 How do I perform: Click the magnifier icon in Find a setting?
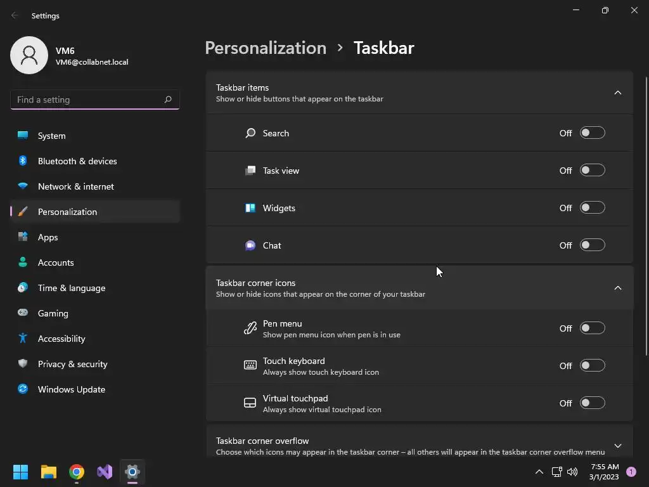tap(167, 100)
